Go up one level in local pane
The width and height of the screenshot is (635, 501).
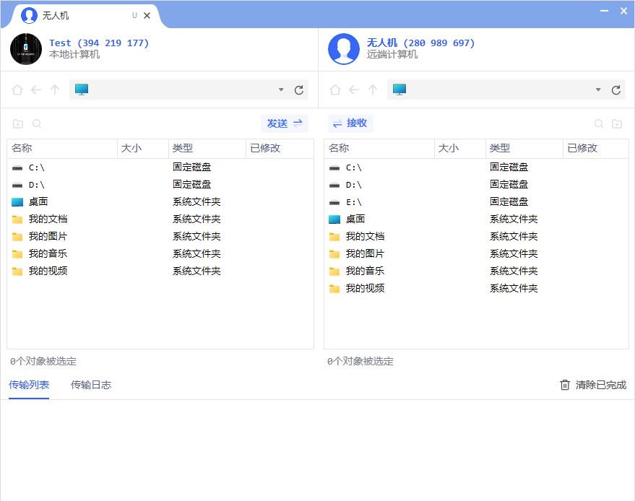(55, 90)
